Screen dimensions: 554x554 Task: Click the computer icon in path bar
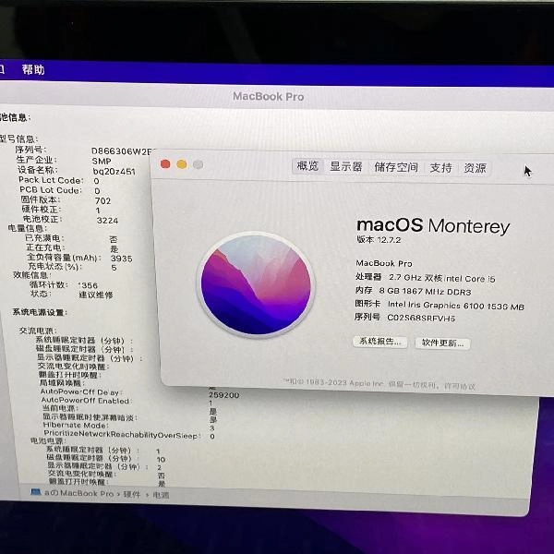[x=36, y=491]
